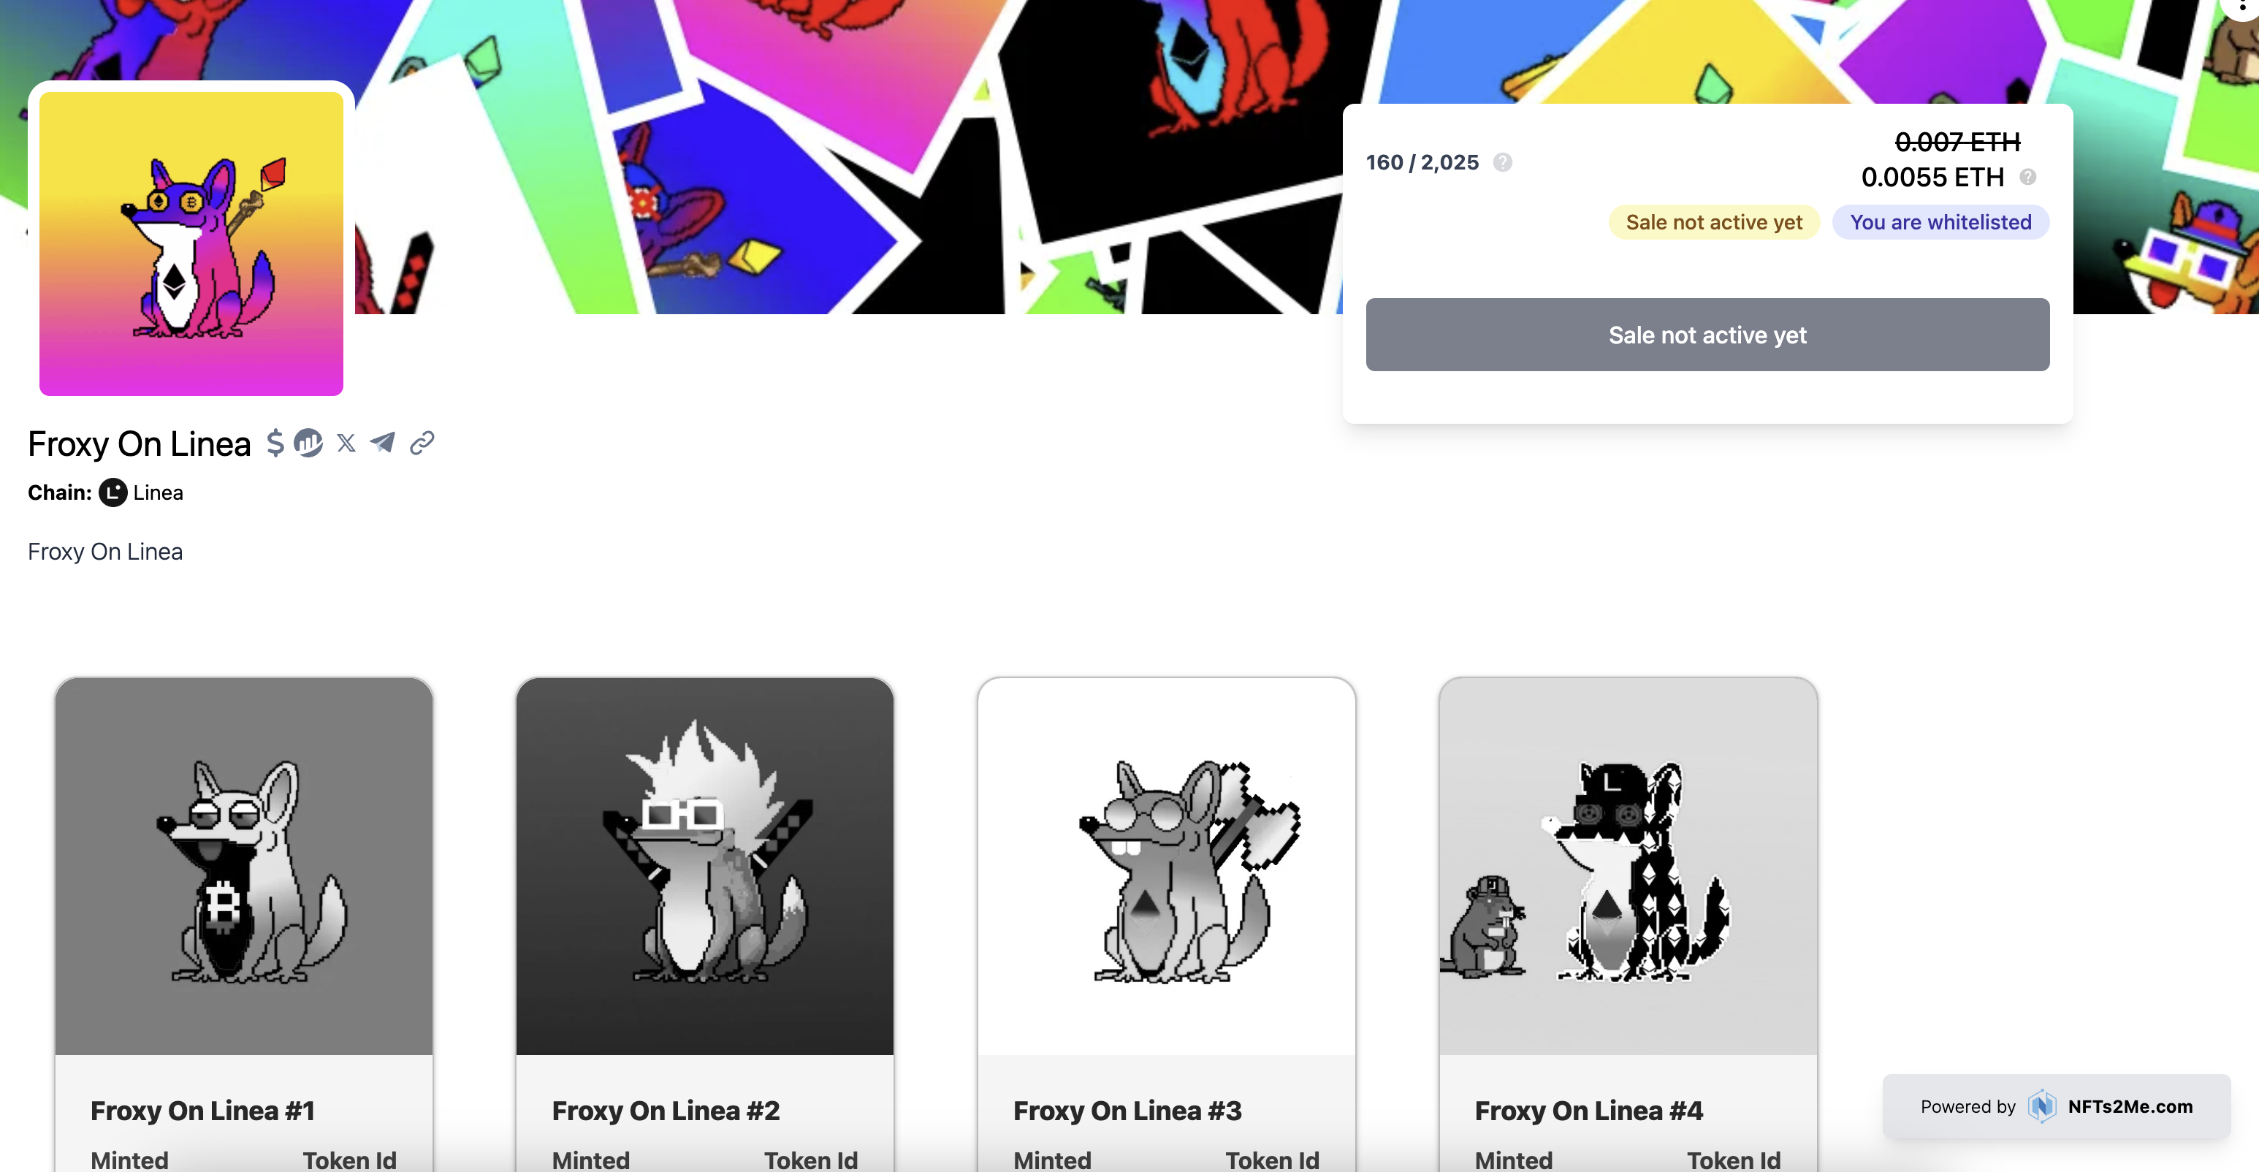Click the Froxy collection avatar image
The image size is (2259, 1172).
click(191, 244)
